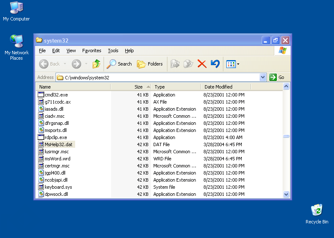
Task: Click the file name certmgr.msc
Action: pos(57,166)
